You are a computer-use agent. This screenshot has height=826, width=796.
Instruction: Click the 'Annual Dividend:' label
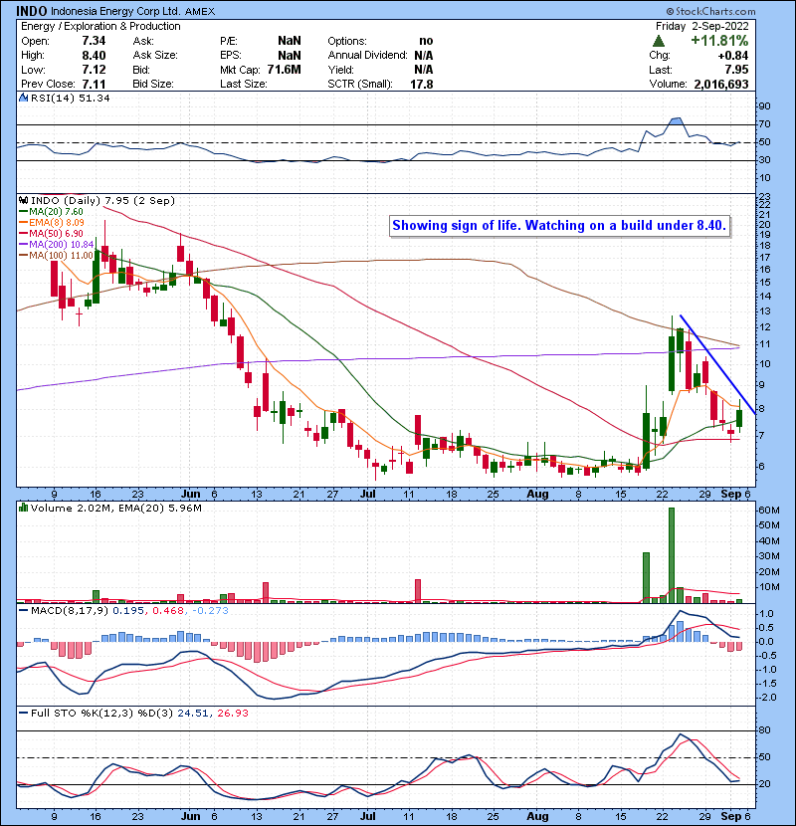tap(368, 56)
